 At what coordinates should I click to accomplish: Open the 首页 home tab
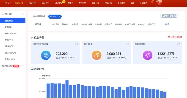(x=7, y=3)
